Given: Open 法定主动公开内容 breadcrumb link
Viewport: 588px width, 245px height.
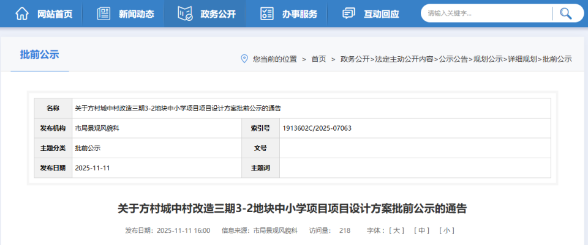Looking at the screenshot, I should tap(404, 59).
